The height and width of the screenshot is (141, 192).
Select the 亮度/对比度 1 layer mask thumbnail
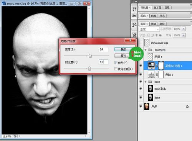[161, 66]
